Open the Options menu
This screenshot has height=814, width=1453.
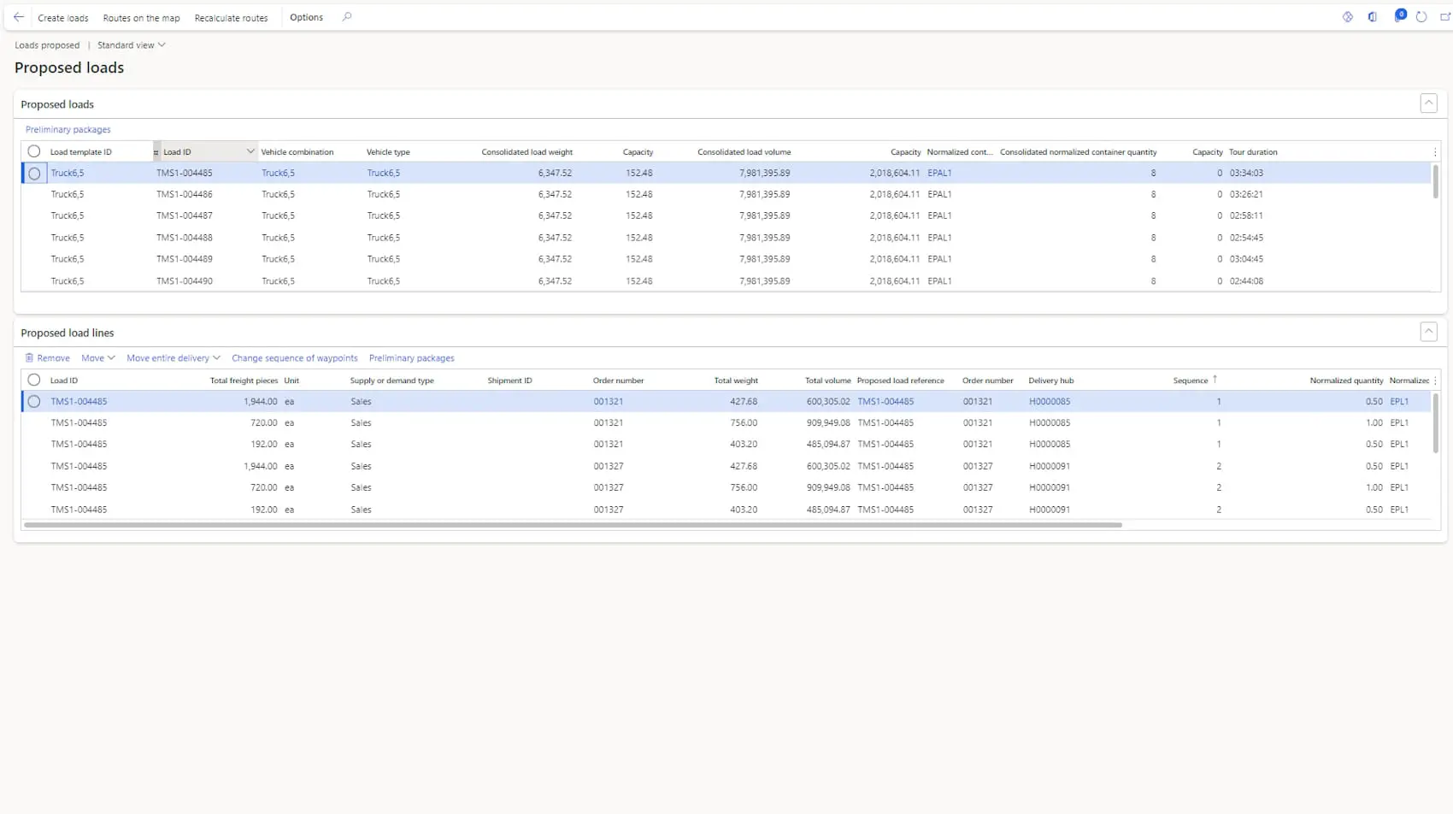[x=306, y=17]
